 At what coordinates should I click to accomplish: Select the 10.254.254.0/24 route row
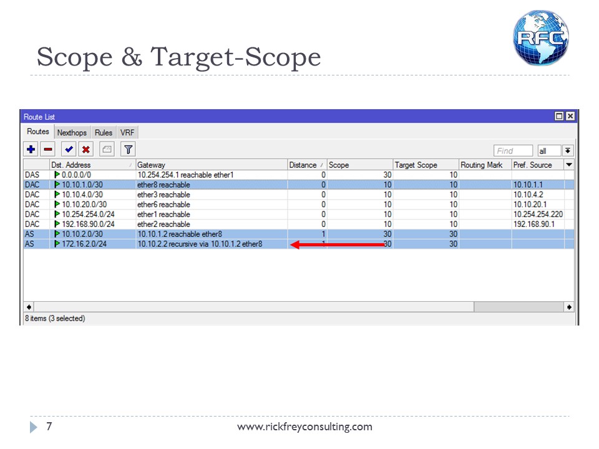click(x=299, y=215)
